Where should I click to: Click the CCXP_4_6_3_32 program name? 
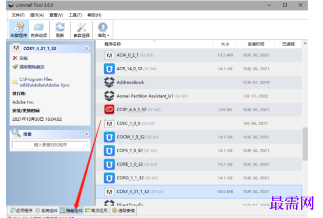click(x=132, y=110)
